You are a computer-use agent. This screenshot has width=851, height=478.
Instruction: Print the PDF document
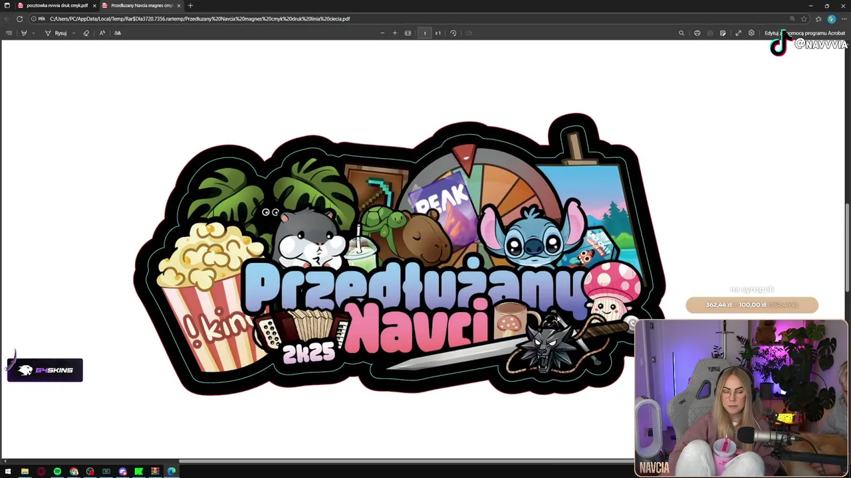697,33
